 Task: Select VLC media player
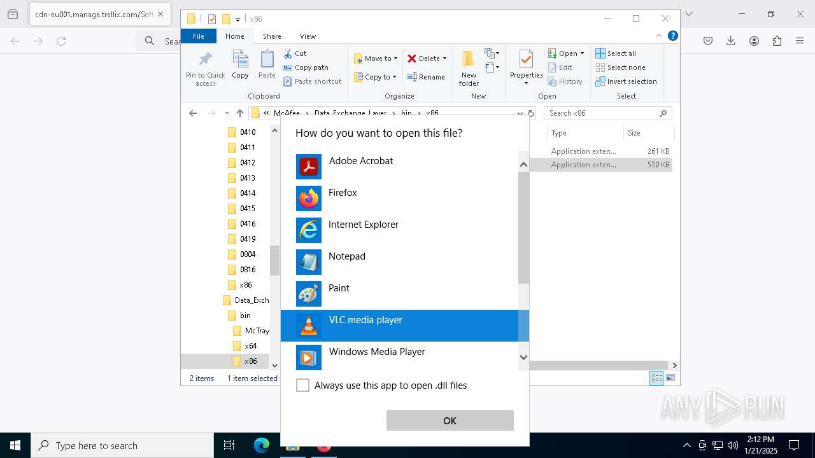[400, 326]
